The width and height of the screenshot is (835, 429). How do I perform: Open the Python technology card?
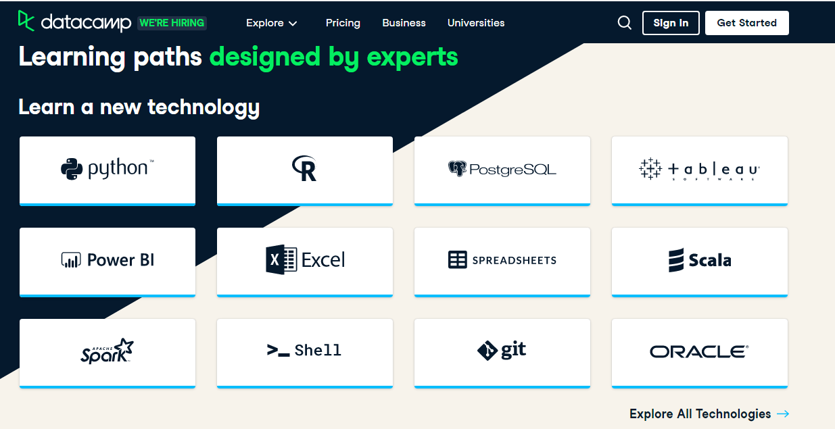point(108,171)
